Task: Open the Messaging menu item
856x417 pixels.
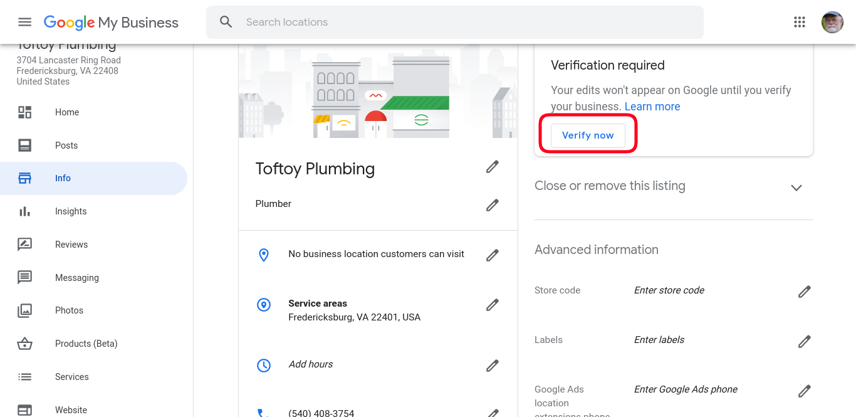Action: (93, 277)
